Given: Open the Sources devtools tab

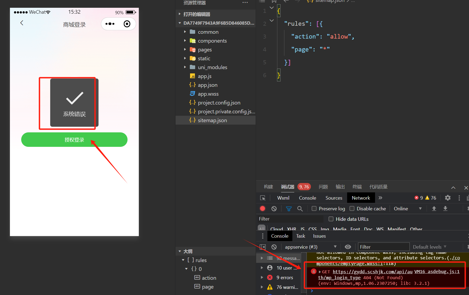Looking at the screenshot, I should tap(334, 198).
